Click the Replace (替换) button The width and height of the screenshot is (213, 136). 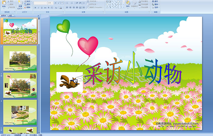point(156,5)
